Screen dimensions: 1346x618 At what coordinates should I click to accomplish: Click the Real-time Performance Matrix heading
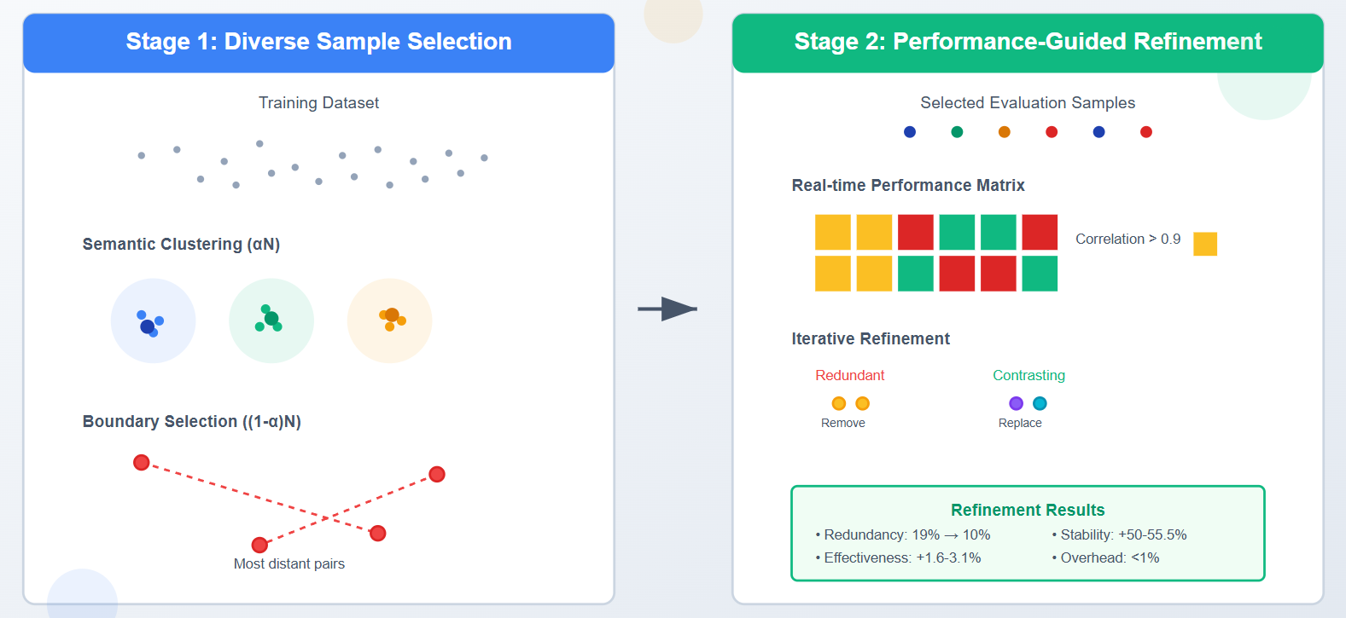(908, 185)
